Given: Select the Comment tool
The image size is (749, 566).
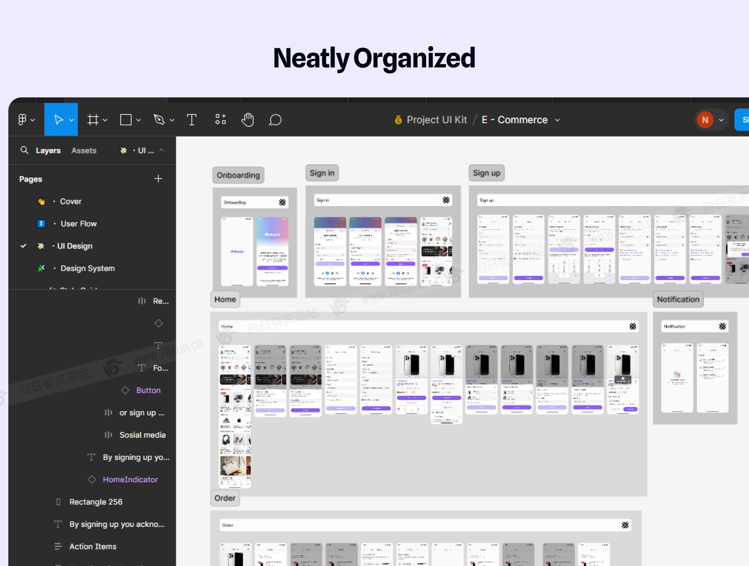Looking at the screenshot, I should 275,120.
